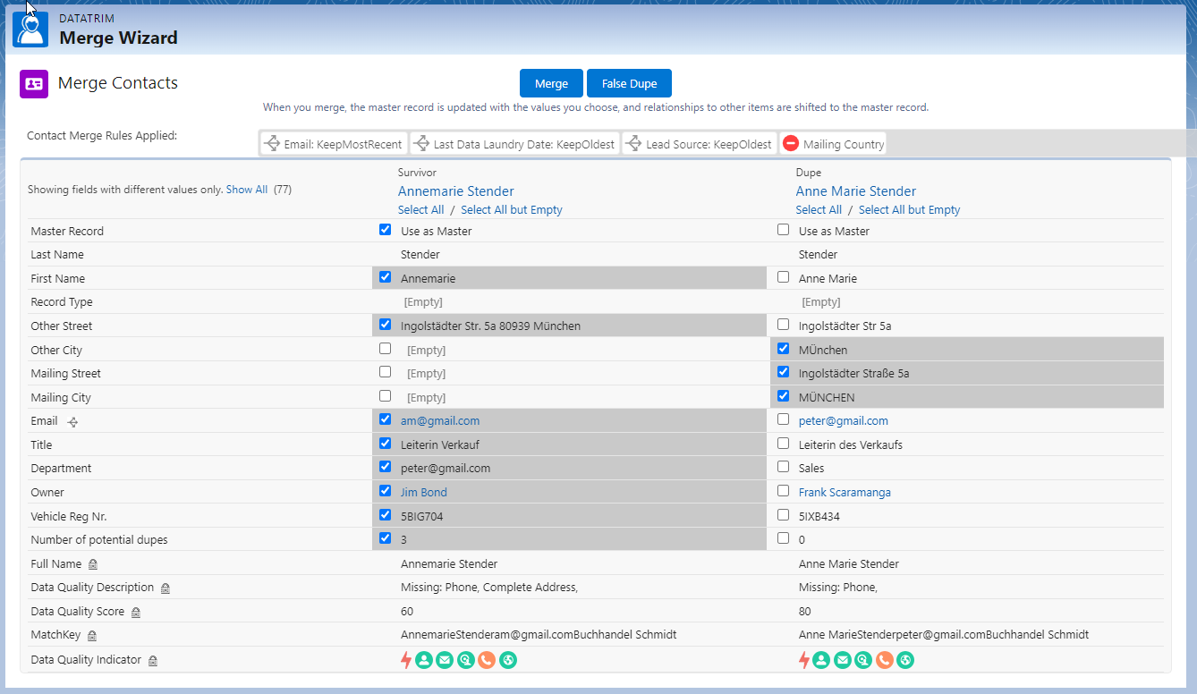Toggle the Annemarie First Name checkbox
Image resolution: width=1197 pixels, height=694 pixels.
tap(385, 277)
